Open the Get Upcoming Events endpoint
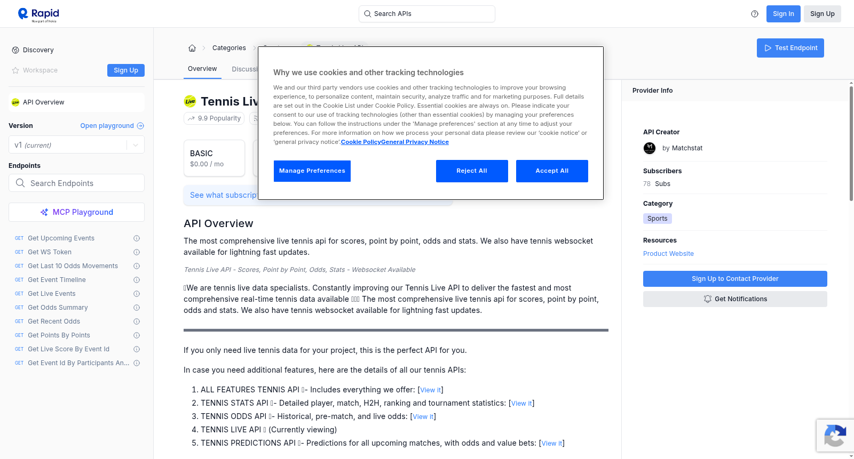 (x=61, y=238)
